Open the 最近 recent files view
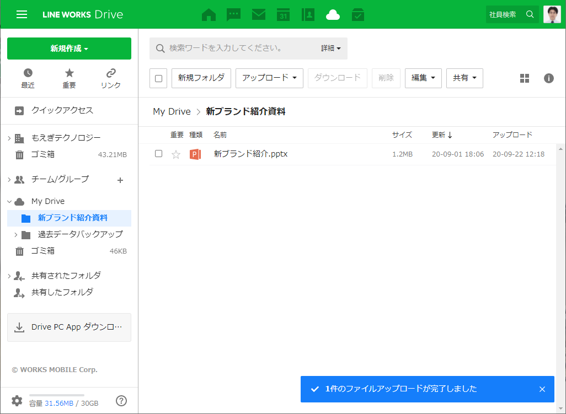The image size is (566, 414). (28, 78)
